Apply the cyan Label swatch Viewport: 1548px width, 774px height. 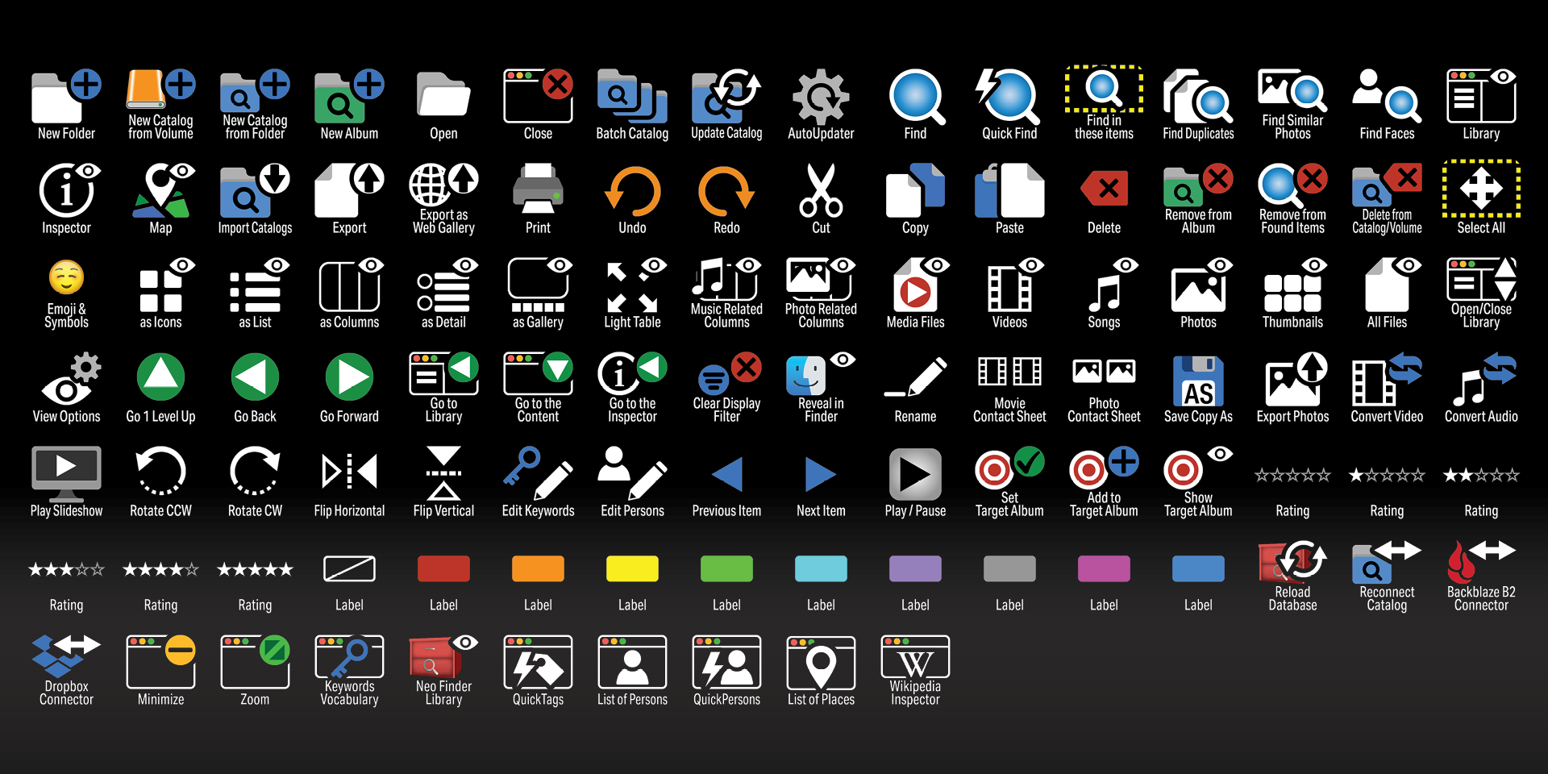[821, 568]
